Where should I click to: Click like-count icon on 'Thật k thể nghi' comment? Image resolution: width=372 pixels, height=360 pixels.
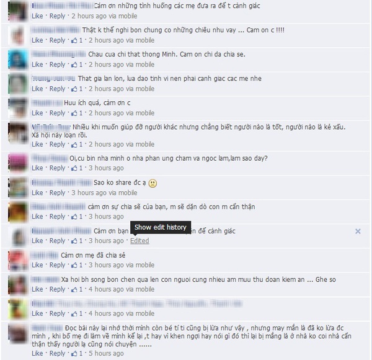tap(74, 40)
